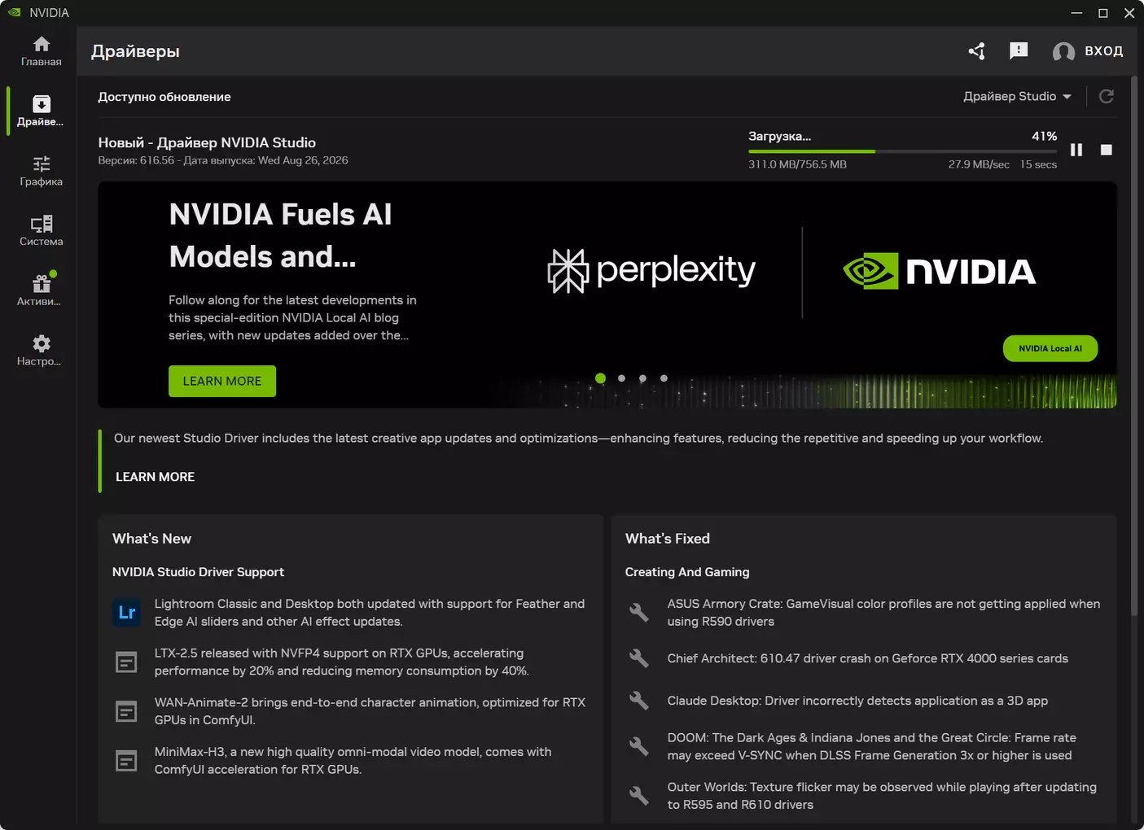Click the wrench icon for ASUS Armory Crate
This screenshot has width=1144, height=830.
pos(639,613)
